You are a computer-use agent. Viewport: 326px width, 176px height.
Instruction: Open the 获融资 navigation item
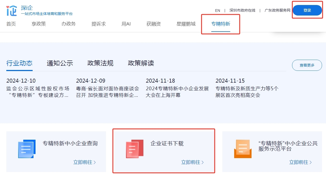click(154, 24)
